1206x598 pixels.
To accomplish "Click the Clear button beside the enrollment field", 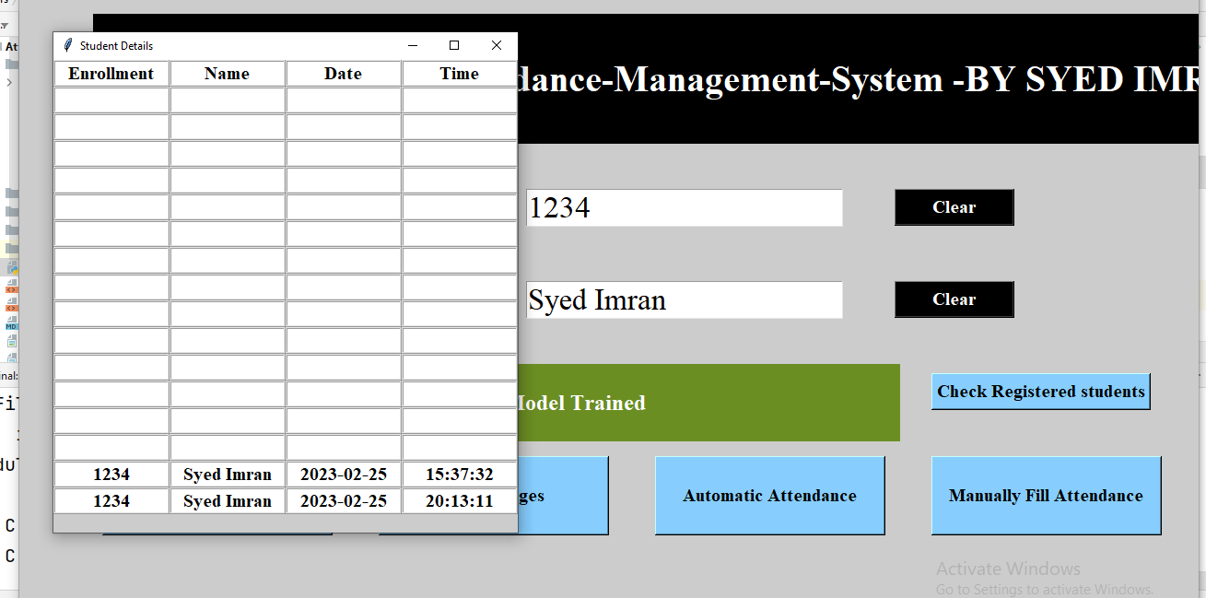I will [x=954, y=206].
